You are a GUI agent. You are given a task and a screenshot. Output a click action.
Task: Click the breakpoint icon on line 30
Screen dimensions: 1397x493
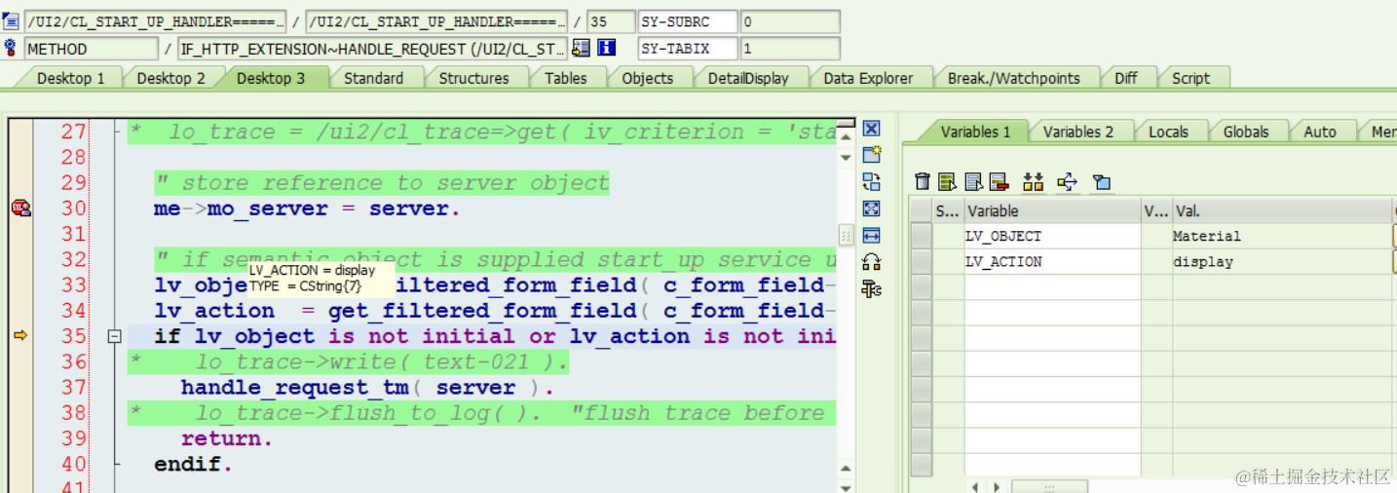(20, 209)
